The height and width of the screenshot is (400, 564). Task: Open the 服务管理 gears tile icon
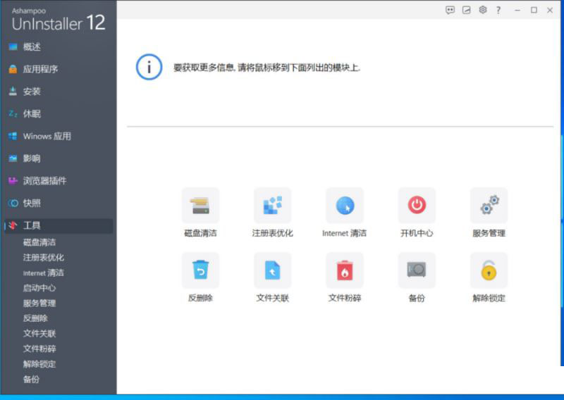(489, 205)
